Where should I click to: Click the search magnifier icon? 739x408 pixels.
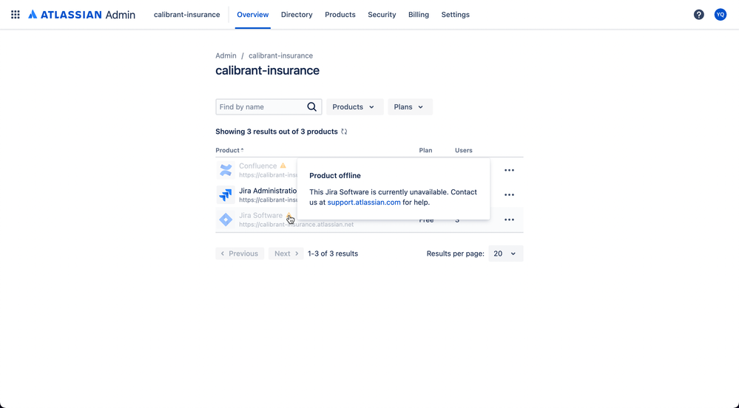click(x=311, y=107)
